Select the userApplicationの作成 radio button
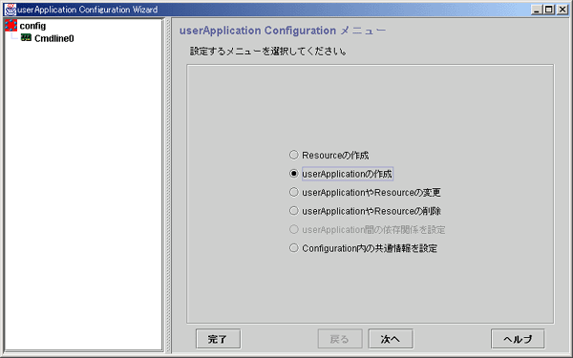This screenshot has width=573, height=358. pos(294,174)
